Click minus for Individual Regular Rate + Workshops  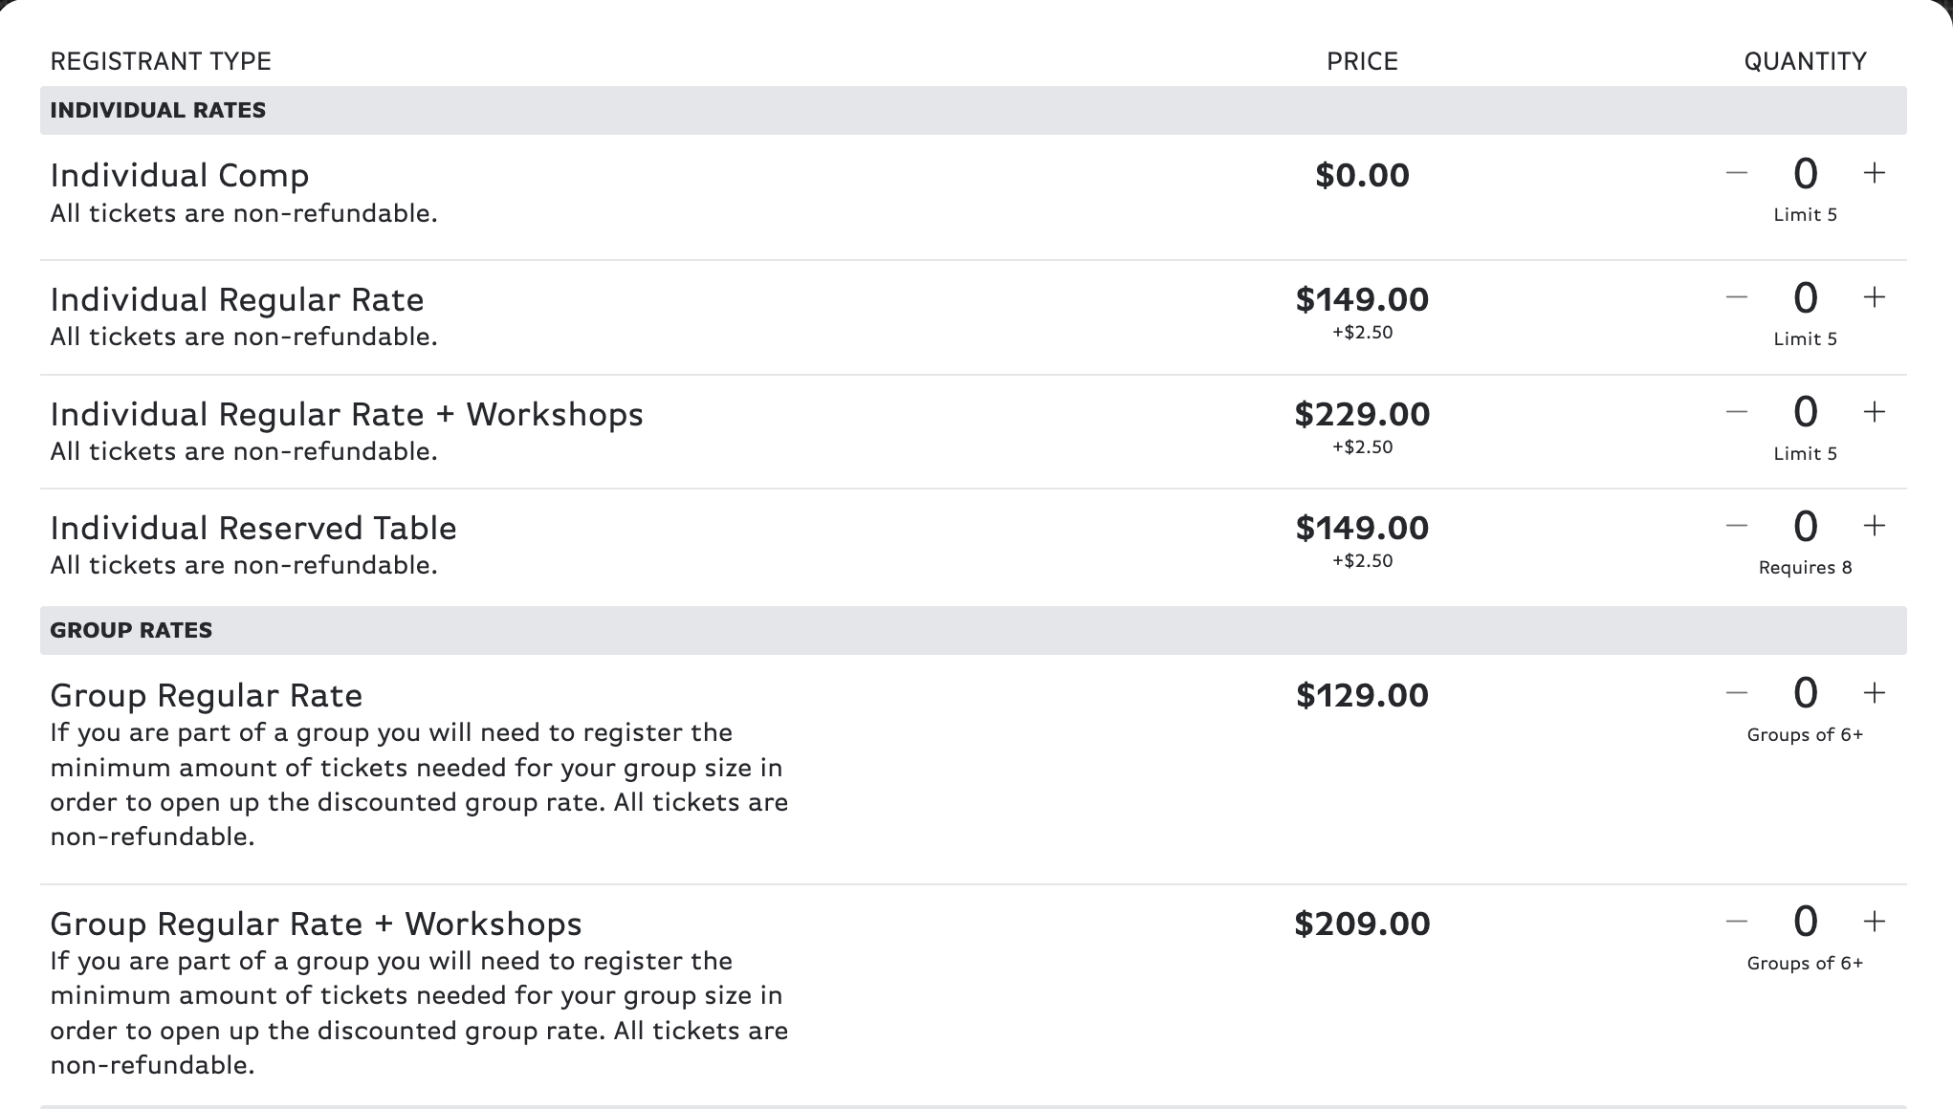[1737, 411]
